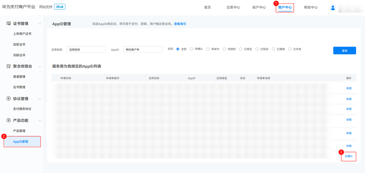The image size is (365, 173).
Task: Click the 协议管理 section icon
Action: pyautogui.click(x=9, y=99)
